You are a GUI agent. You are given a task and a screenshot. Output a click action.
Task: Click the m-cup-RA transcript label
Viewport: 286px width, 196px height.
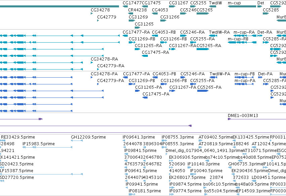(x=244, y=32)
